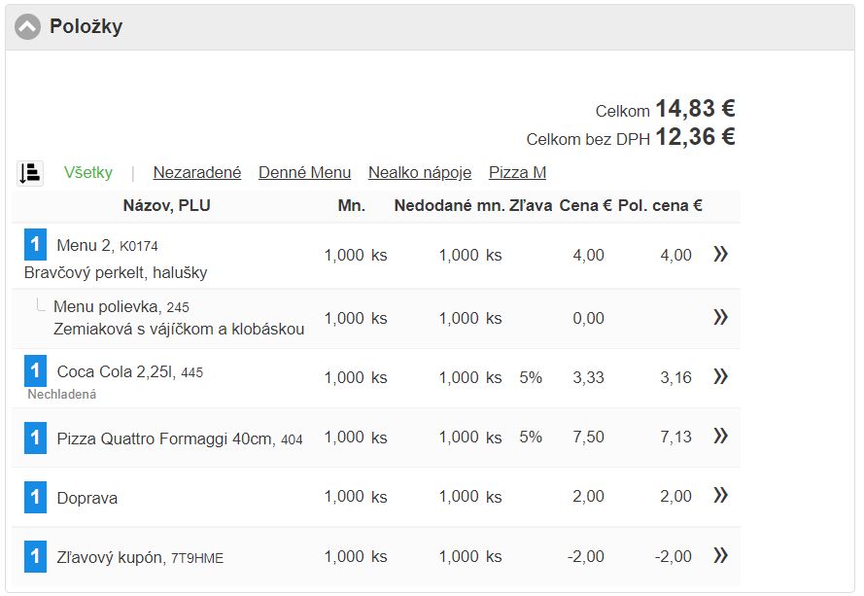Collapse the Položky panel header

tap(28, 27)
